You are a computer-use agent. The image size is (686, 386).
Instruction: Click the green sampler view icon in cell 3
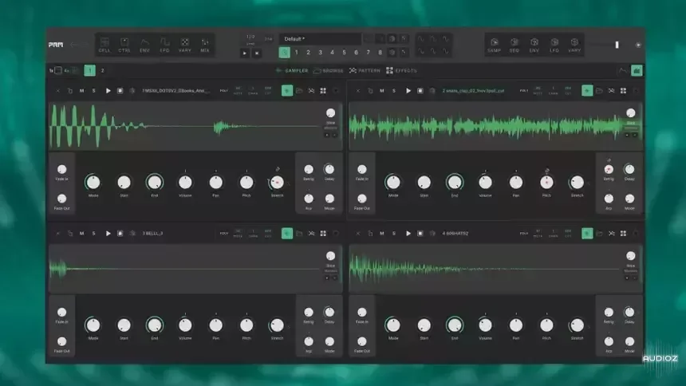[287, 233]
